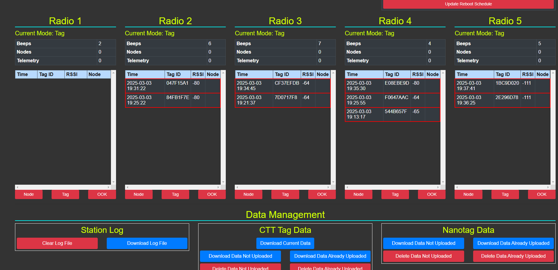Click the scroll-up arrow in Radio 4 table

coord(443,73)
